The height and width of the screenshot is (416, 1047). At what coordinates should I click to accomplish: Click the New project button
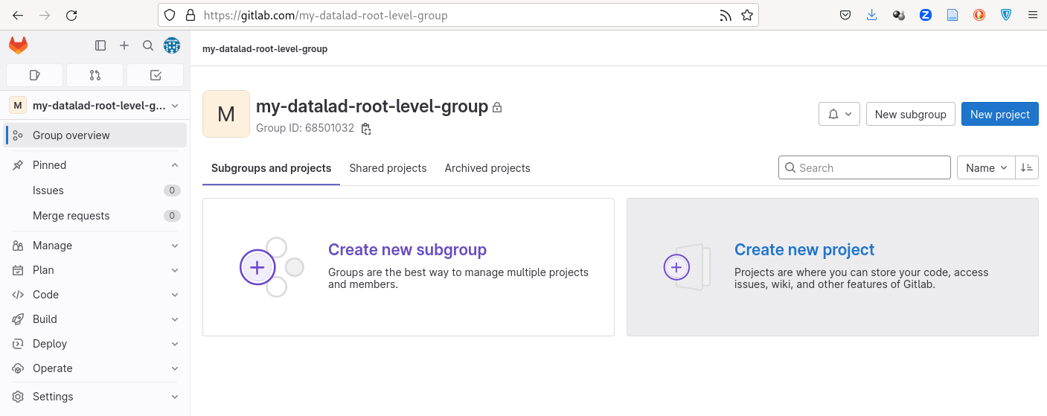pyautogui.click(x=999, y=115)
